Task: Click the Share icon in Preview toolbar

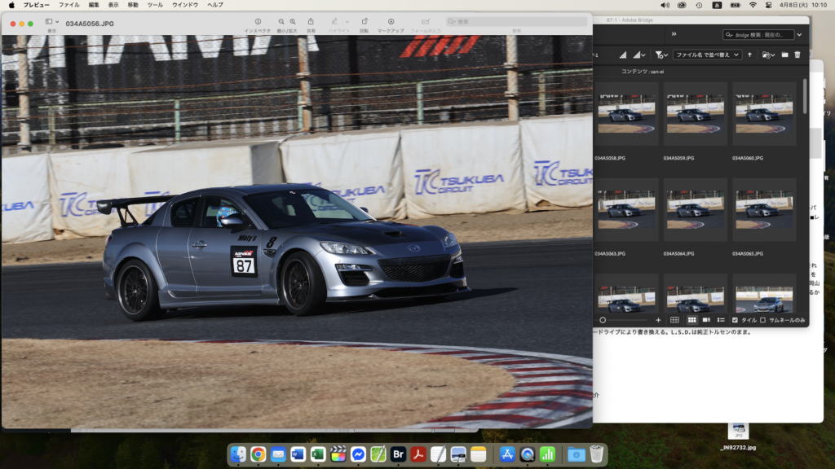Action: pos(311,22)
